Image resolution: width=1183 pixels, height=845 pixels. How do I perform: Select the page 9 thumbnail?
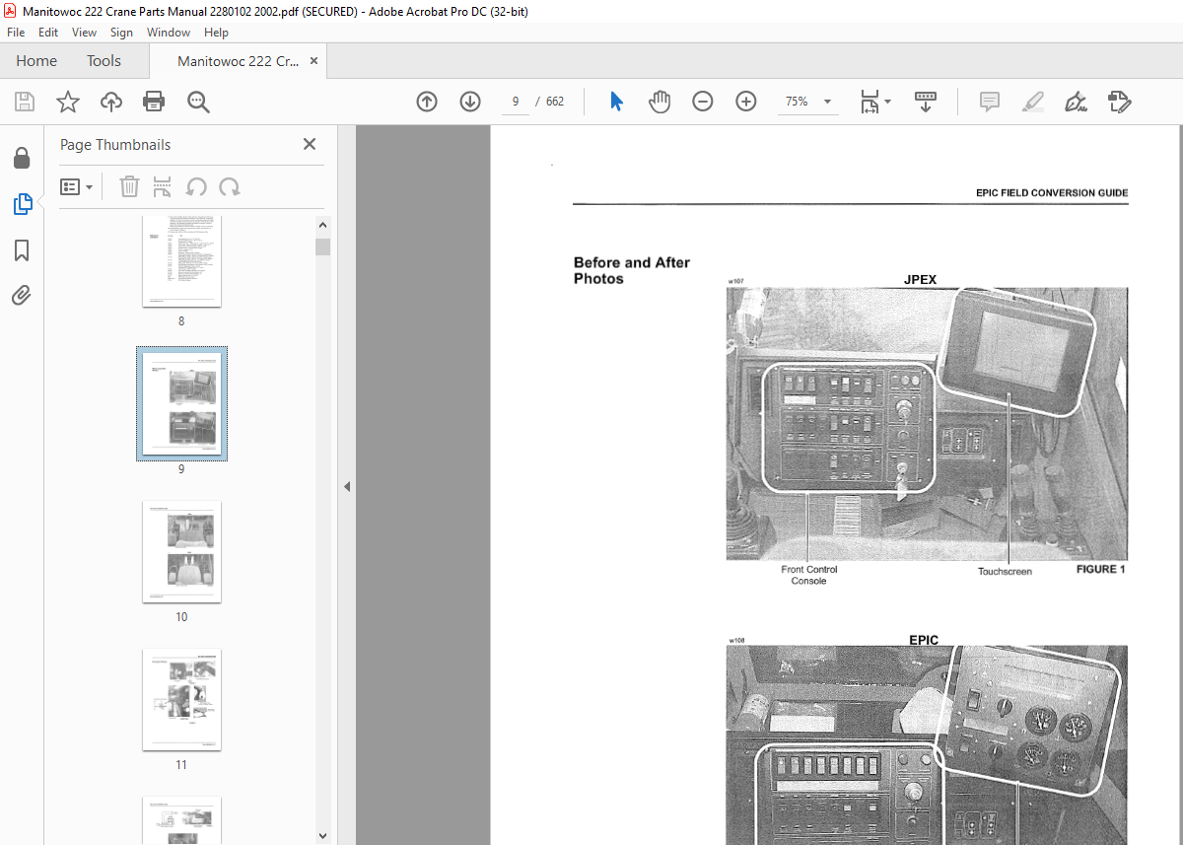coord(181,404)
